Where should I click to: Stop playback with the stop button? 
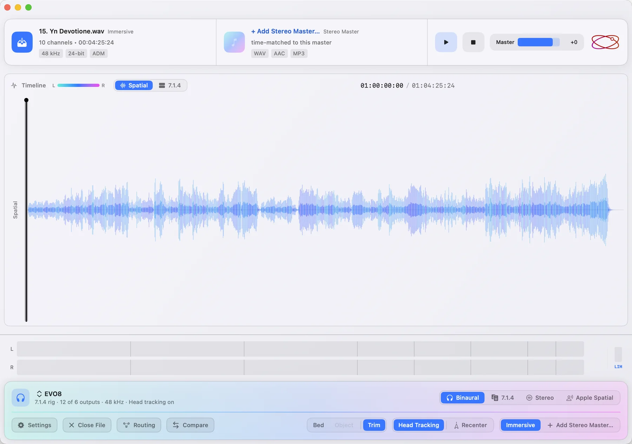(x=473, y=42)
